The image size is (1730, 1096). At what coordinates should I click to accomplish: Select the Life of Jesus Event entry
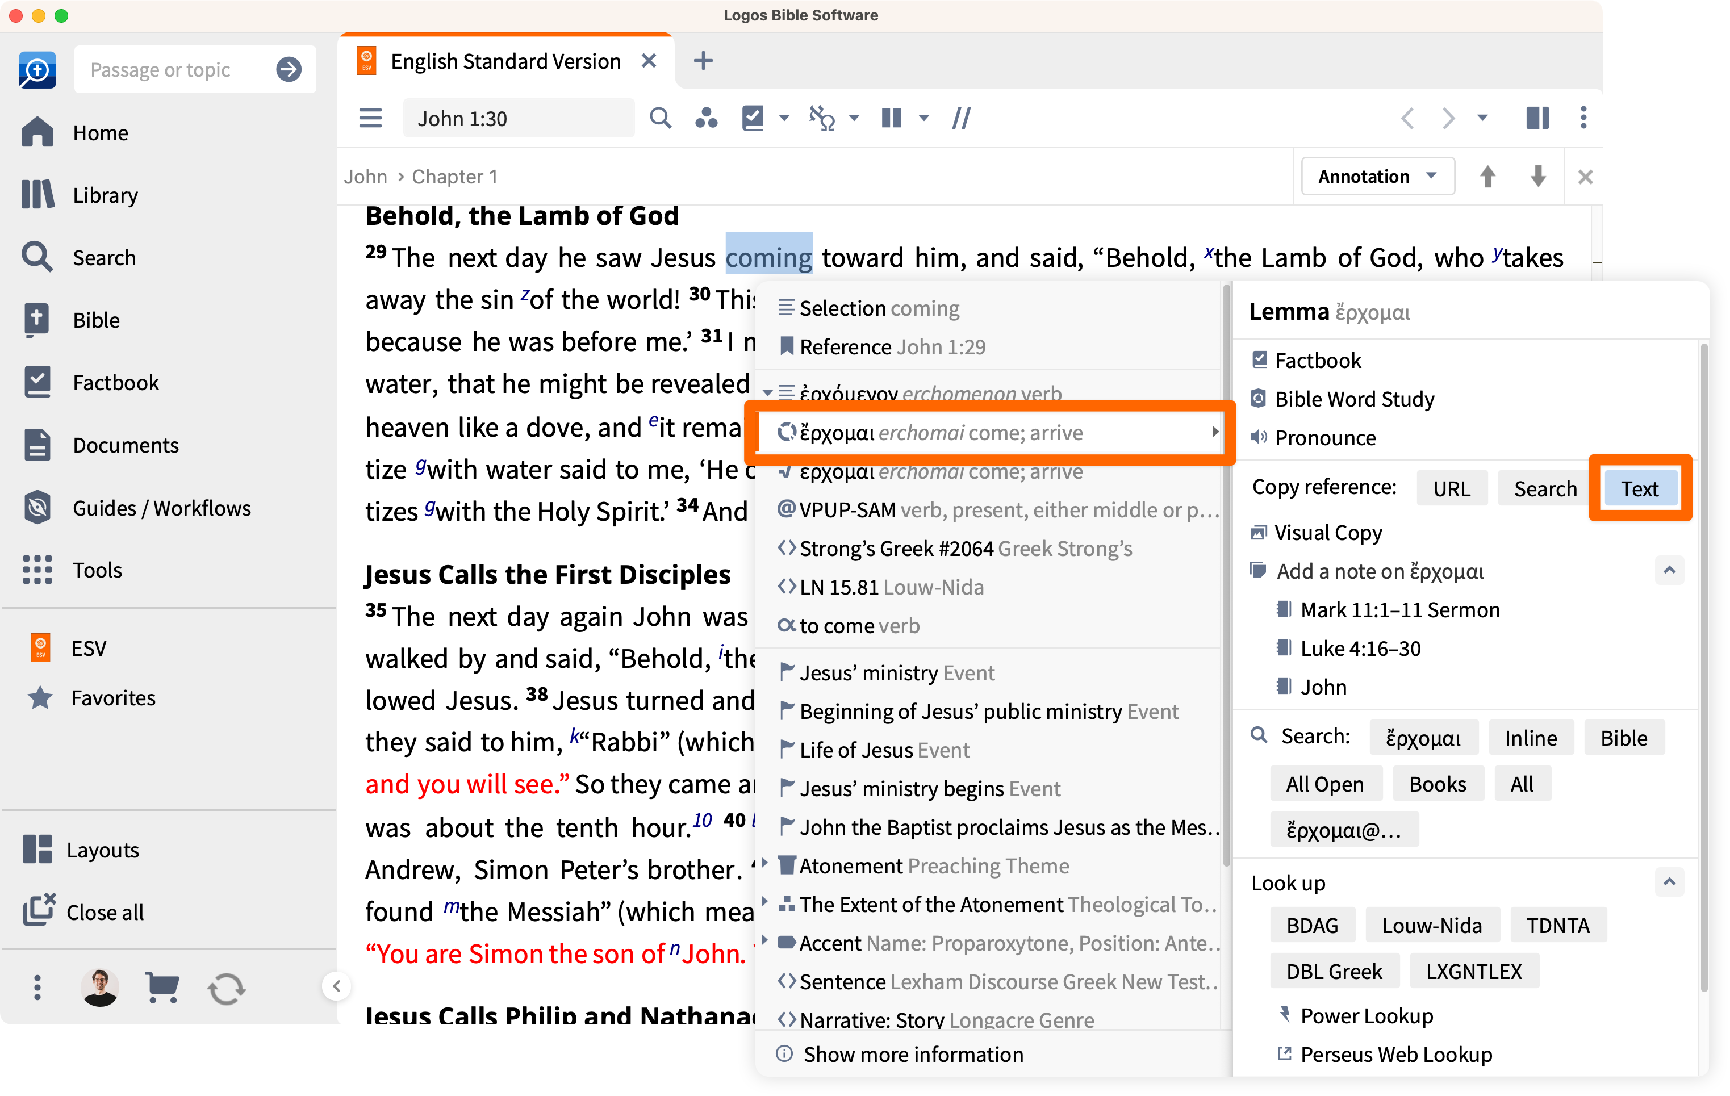(x=990, y=750)
